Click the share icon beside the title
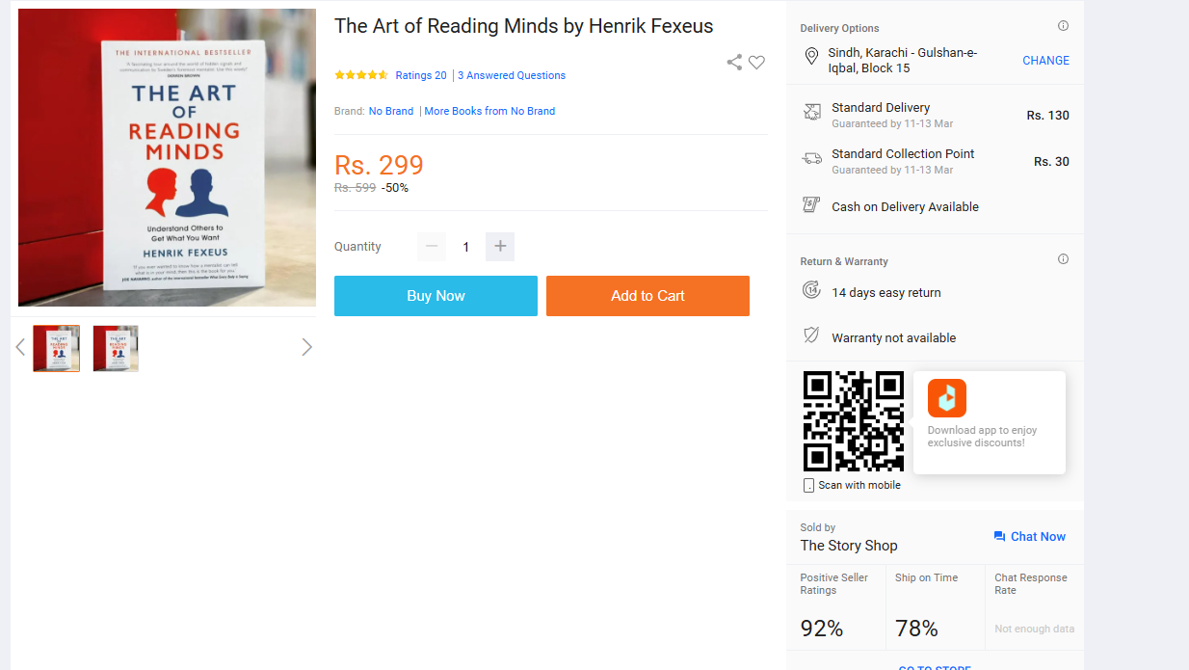This screenshot has width=1189, height=670. (734, 63)
